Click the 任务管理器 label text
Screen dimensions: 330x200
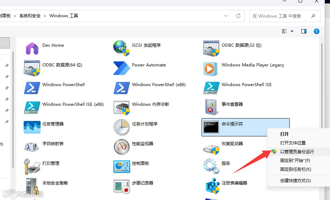53,124
